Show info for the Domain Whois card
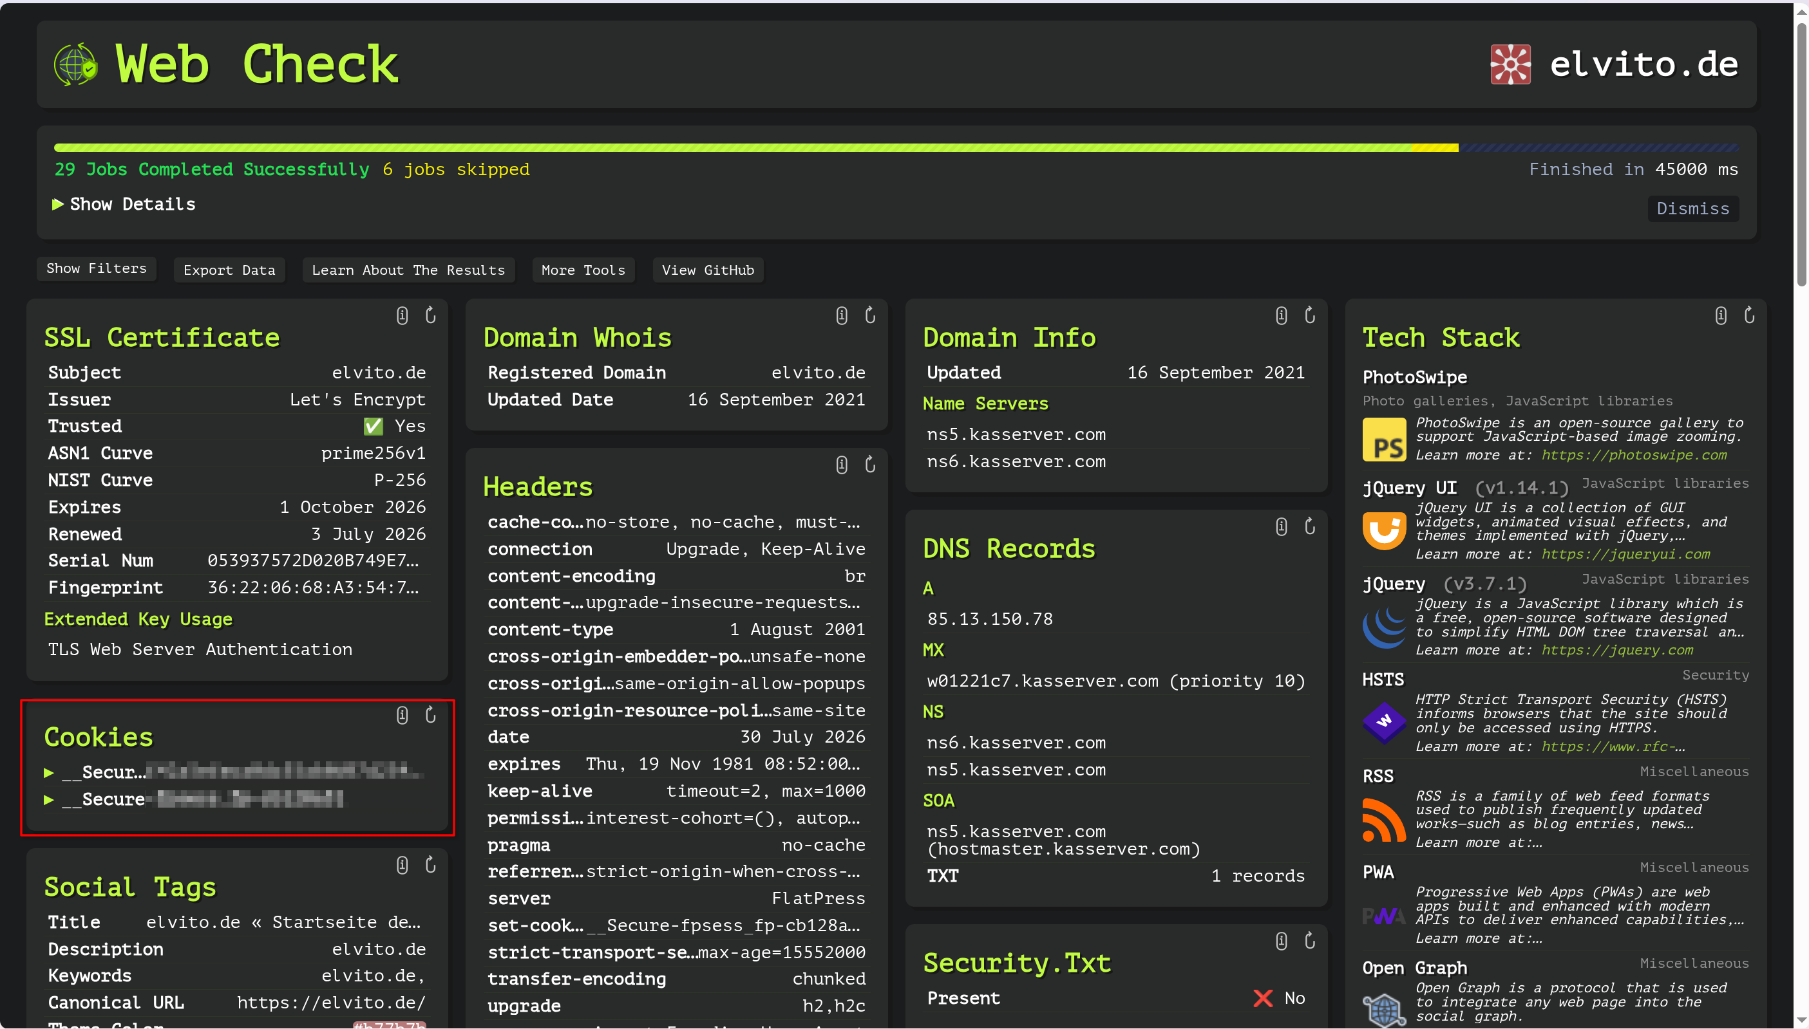 [x=842, y=315]
